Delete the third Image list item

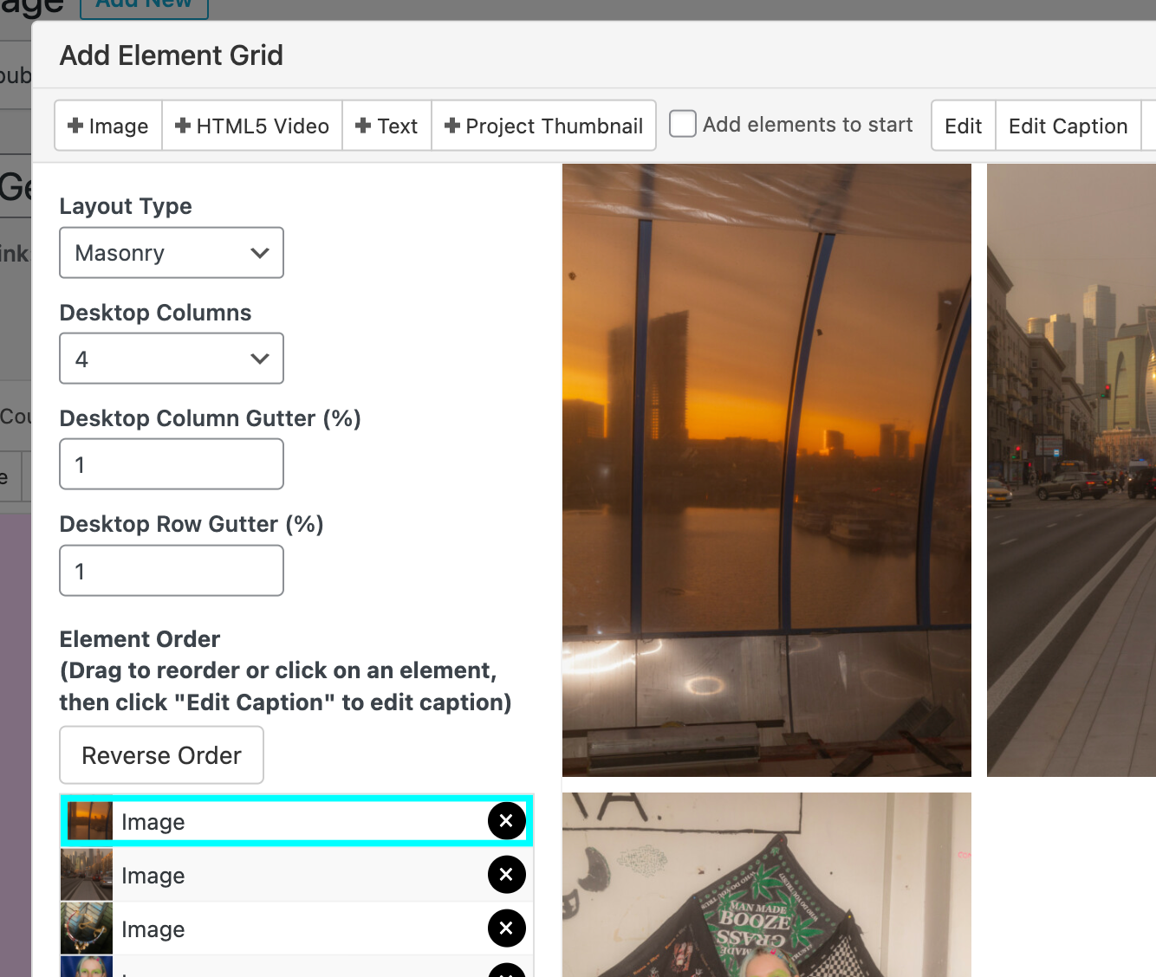507,928
